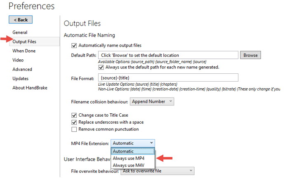The height and width of the screenshot is (178, 297).
Task: Click the Live Update Options hint text
Action: (137, 84)
